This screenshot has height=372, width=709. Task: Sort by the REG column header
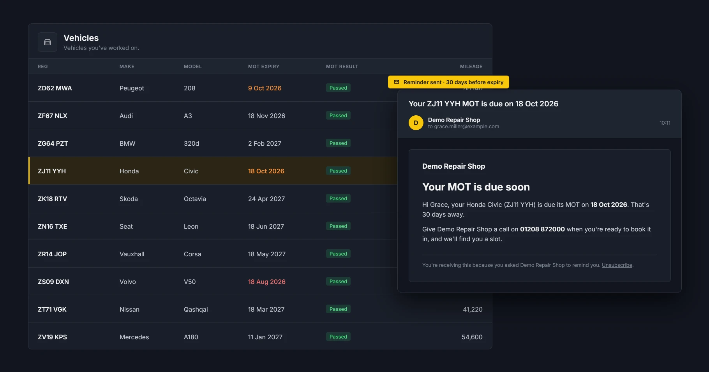click(x=43, y=67)
